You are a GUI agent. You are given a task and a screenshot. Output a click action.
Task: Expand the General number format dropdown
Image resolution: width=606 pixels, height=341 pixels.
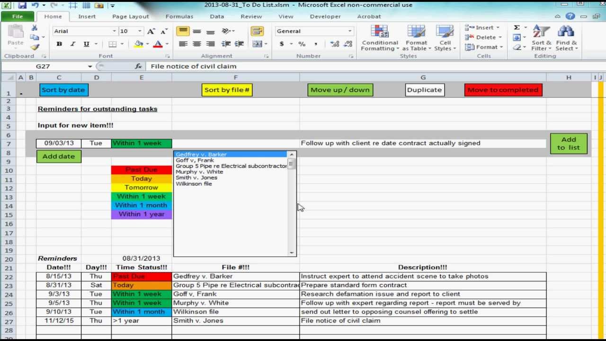click(350, 31)
